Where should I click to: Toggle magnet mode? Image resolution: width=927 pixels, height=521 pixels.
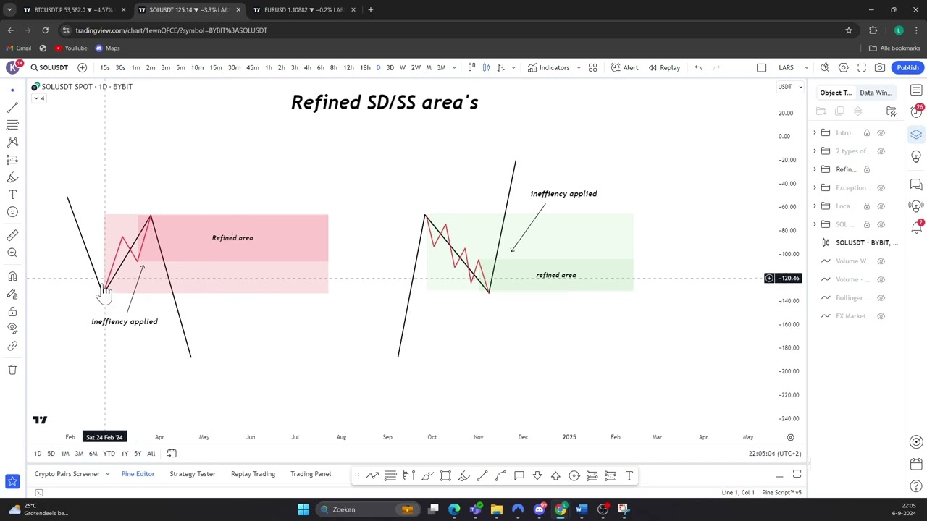[x=12, y=276]
